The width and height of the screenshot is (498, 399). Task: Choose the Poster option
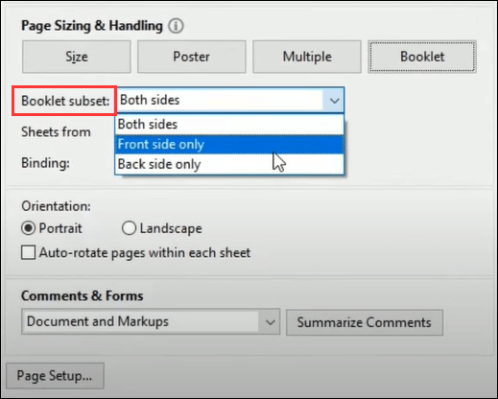coord(192,57)
